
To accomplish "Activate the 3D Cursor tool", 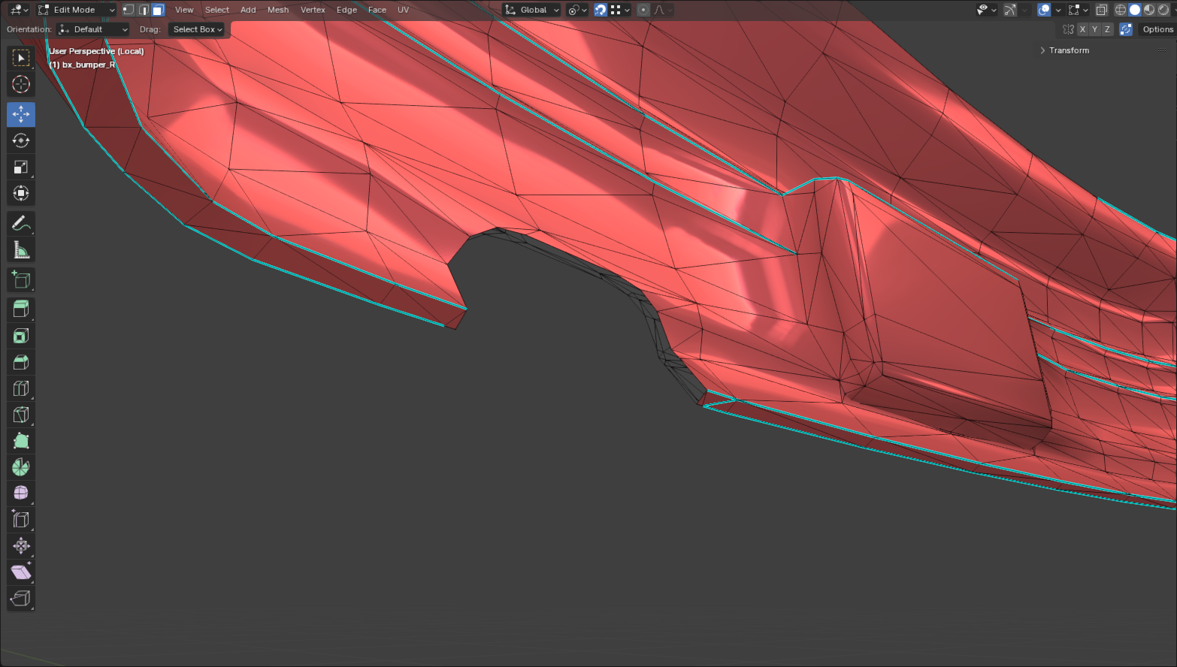I will [21, 84].
